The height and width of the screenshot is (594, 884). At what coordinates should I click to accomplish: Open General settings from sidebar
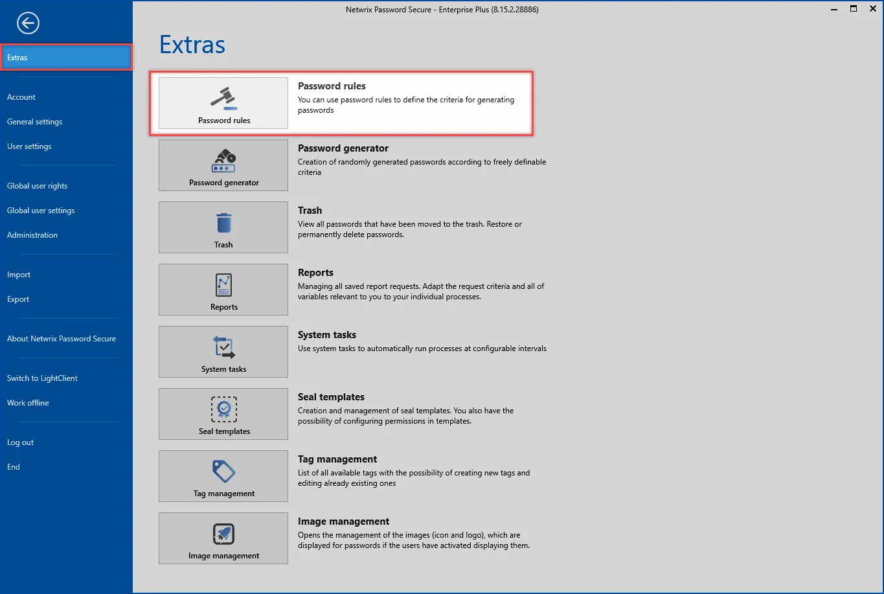tap(35, 122)
